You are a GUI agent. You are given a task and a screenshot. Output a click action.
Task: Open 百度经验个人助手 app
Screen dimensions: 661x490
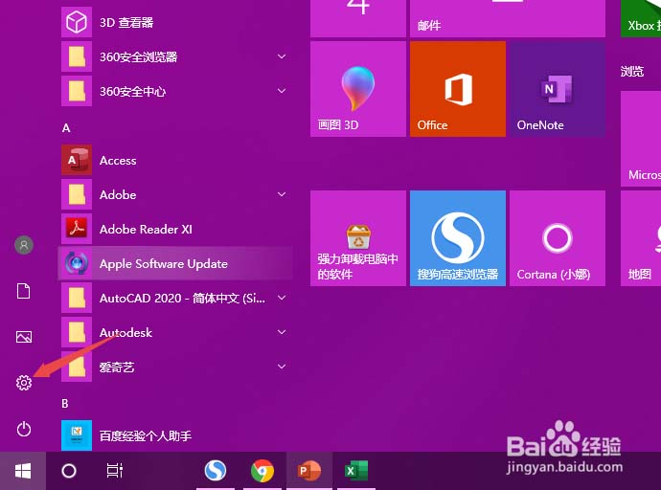coord(175,435)
